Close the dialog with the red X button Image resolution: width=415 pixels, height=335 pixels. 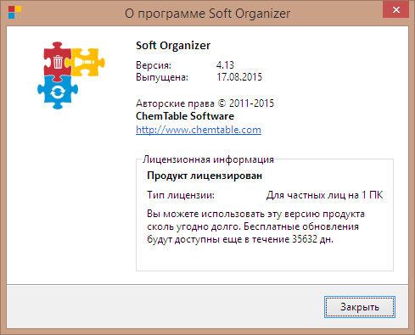[395, 10]
